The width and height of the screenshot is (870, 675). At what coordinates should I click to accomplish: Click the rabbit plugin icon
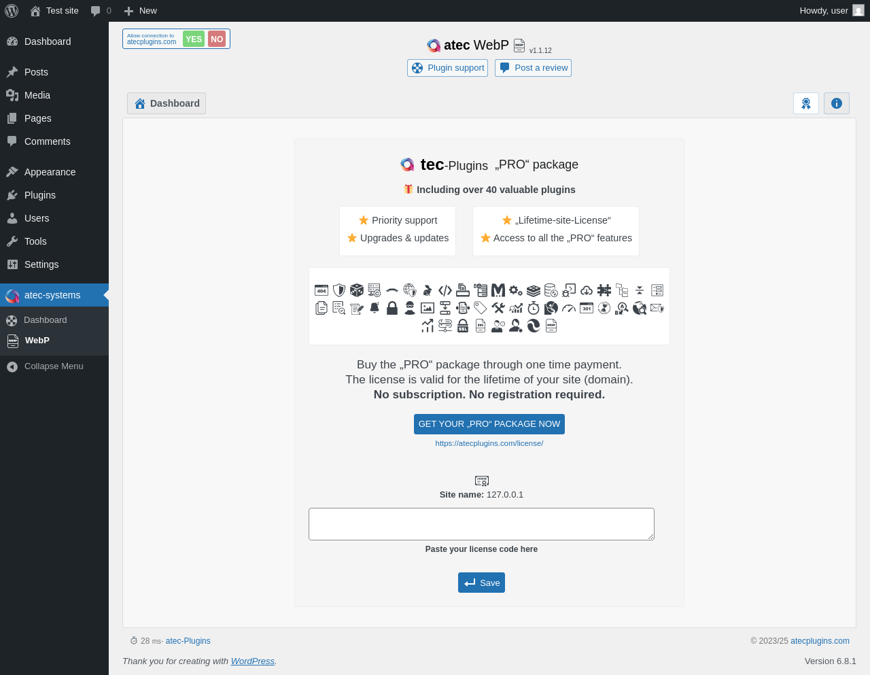point(428,290)
